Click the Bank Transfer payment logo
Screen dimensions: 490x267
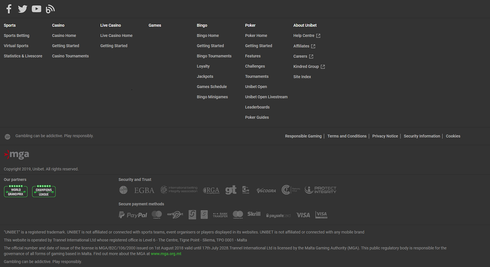220,215
